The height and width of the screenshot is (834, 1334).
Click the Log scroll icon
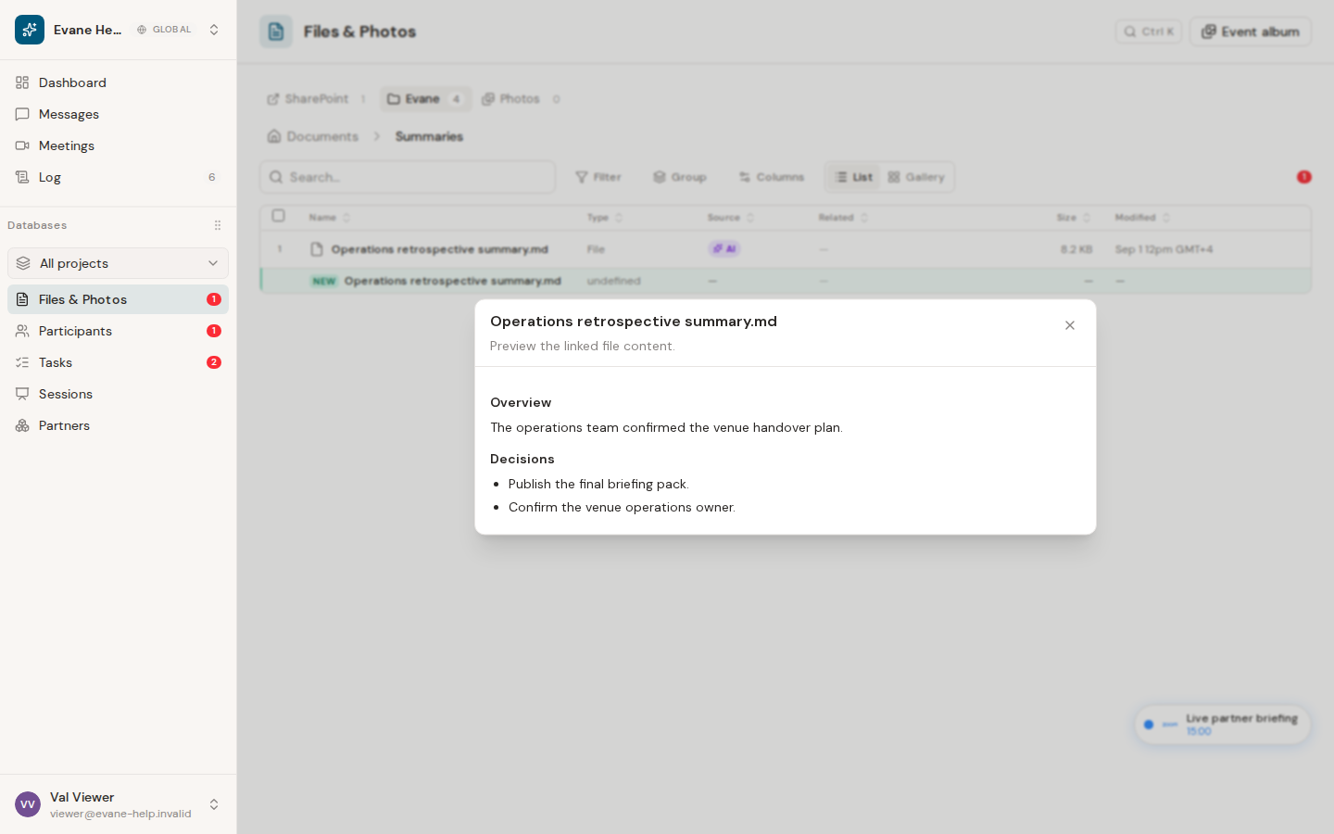point(22,177)
